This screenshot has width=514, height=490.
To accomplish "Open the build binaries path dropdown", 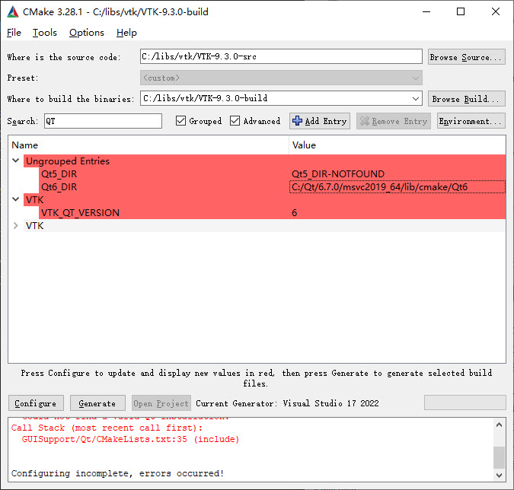I will click(x=415, y=98).
